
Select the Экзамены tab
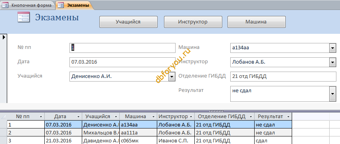[x=75, y=5]
